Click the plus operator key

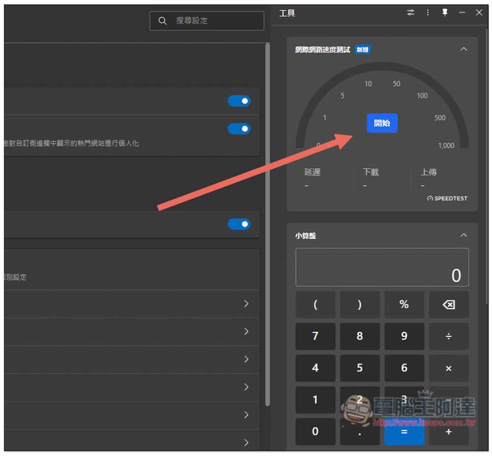pos(449,432)
